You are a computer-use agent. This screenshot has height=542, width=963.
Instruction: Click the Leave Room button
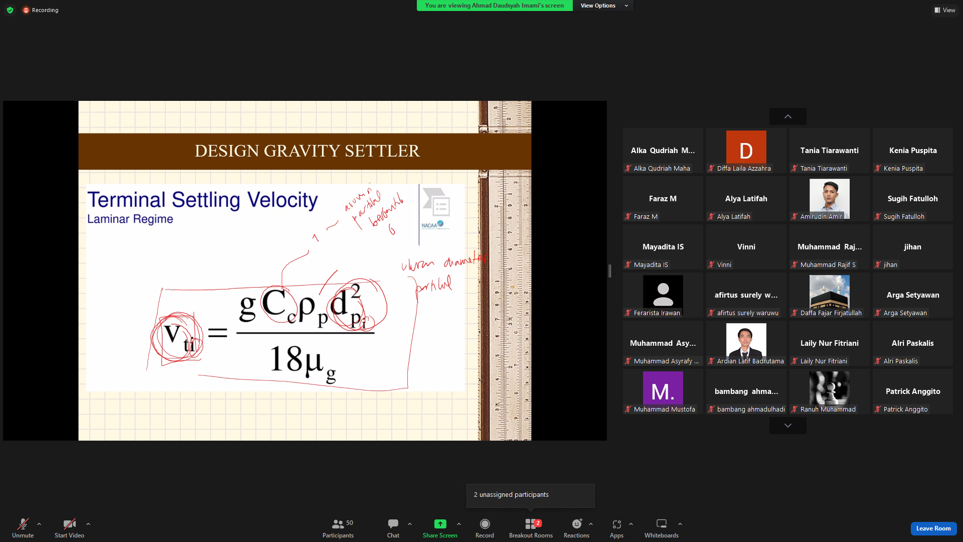click(933, 528)
